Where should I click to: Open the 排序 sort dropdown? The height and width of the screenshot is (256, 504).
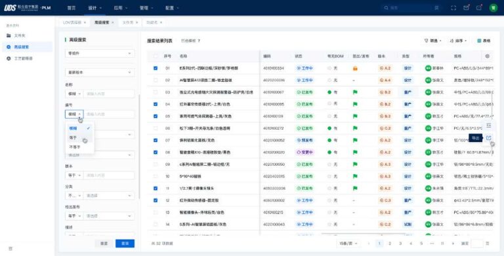458,41
